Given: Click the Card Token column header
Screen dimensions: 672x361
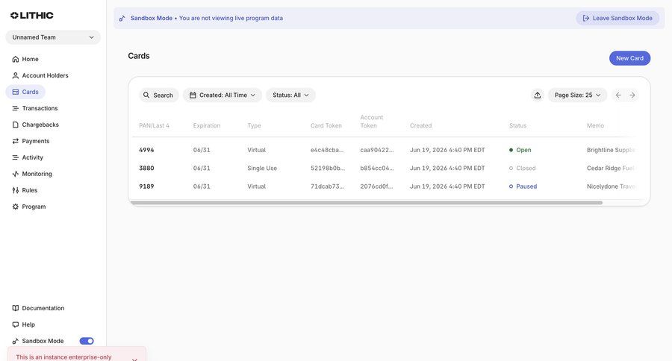Looking at the screenshot, I should tap(326, 125).
